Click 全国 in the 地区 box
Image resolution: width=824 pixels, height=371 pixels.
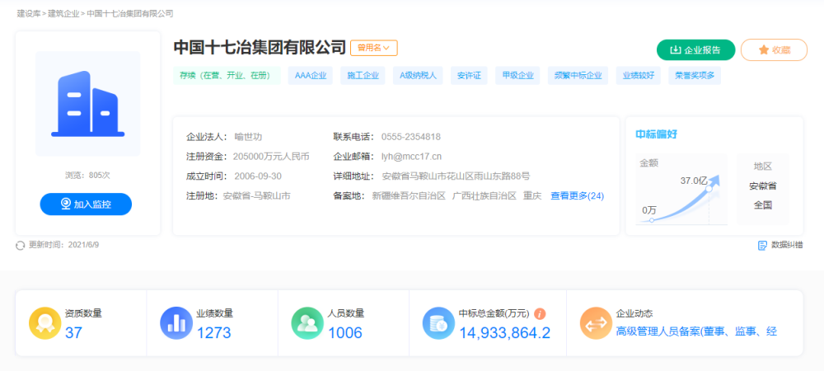click(x=762, y=205)
